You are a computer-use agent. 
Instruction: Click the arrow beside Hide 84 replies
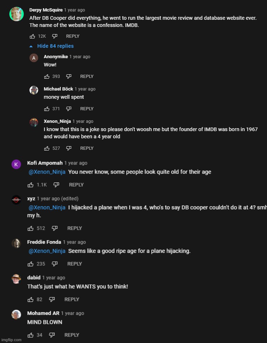tap(31, 46)
